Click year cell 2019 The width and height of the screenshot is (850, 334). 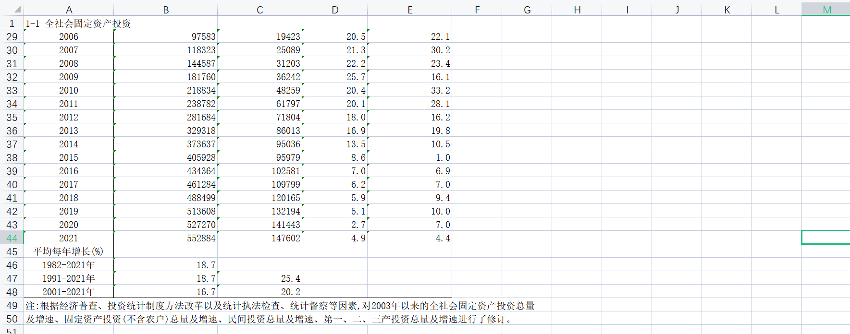pos(69,211)
